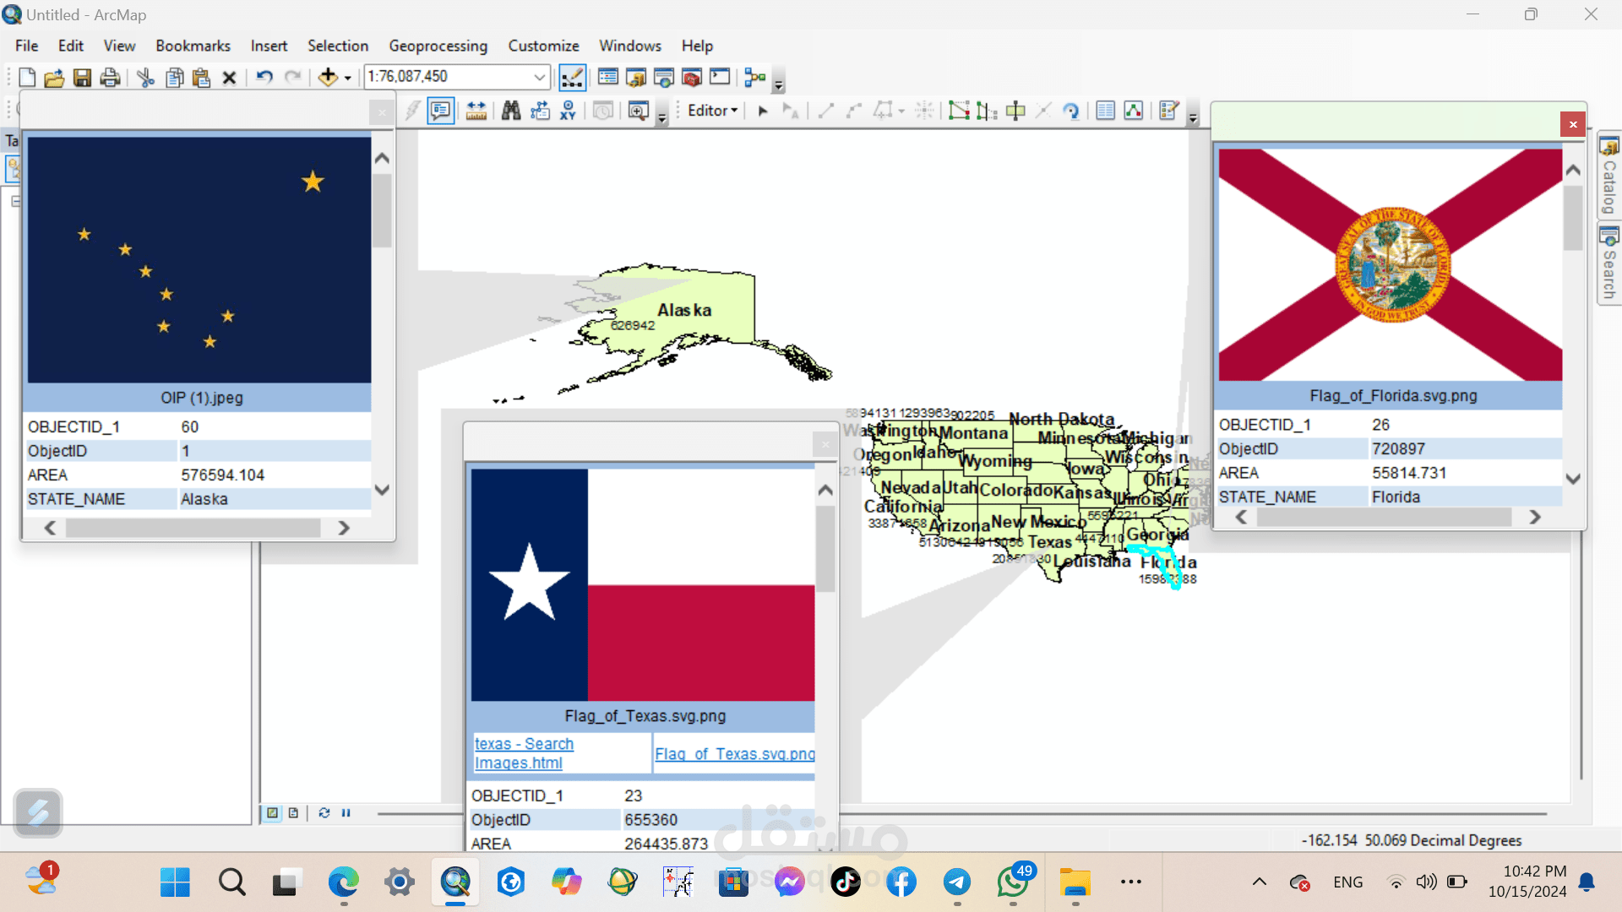Open the Add Data dropdown arrow
The width and height of the screenshot is (1622, 912).
tap(347, 79)
